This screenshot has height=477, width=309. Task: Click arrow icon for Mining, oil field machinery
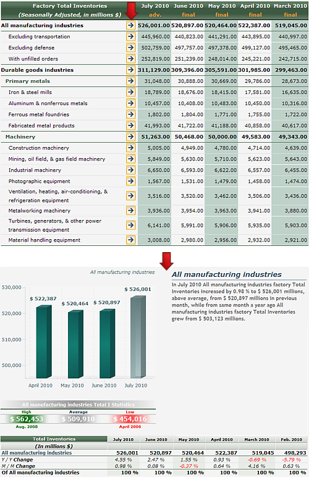point(131,159)
